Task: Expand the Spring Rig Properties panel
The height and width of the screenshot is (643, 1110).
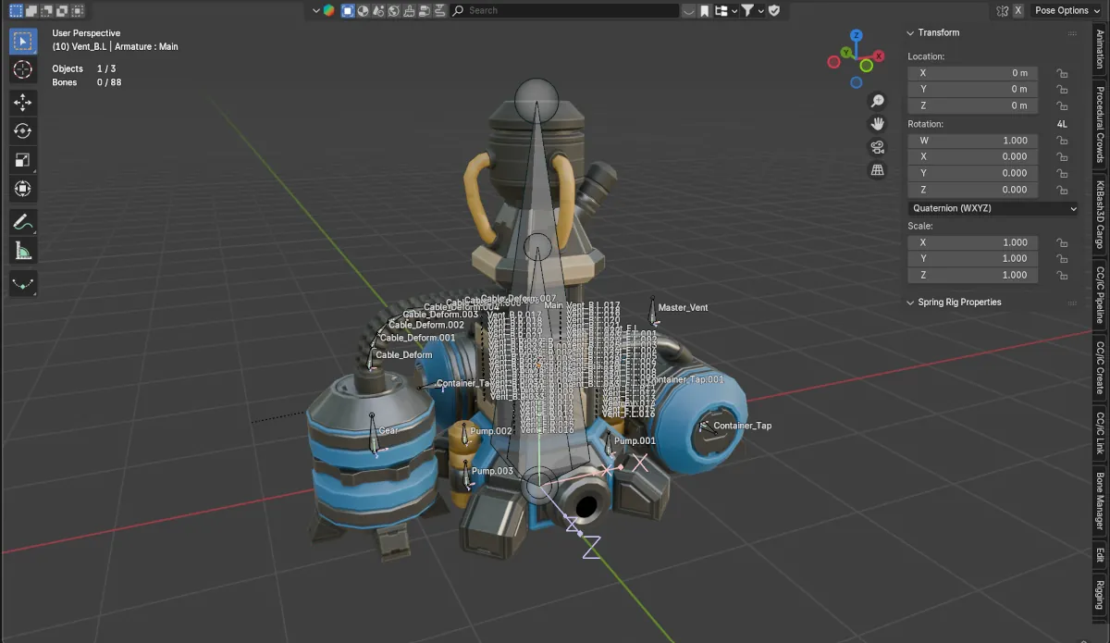Action: click(x=911, y=303)
